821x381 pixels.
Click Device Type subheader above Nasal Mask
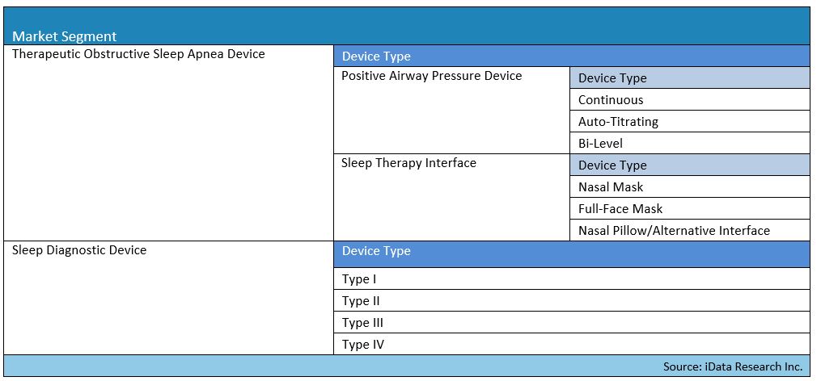690,165
